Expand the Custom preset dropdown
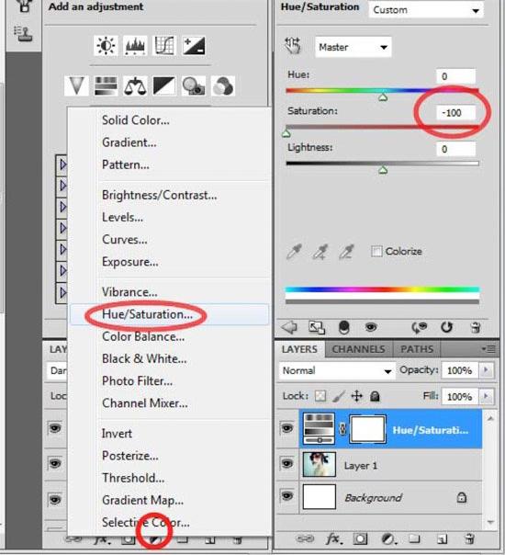 [x=426, y=10]
